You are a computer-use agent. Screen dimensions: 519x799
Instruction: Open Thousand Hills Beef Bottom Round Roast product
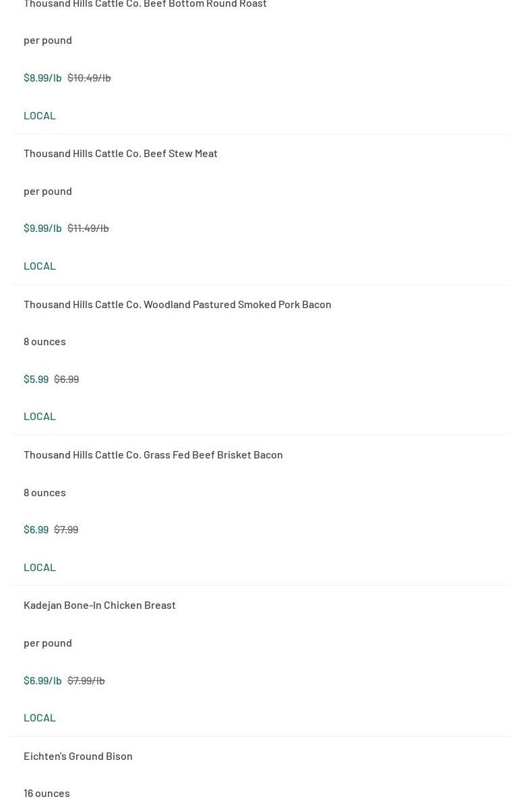pos(145,4)
